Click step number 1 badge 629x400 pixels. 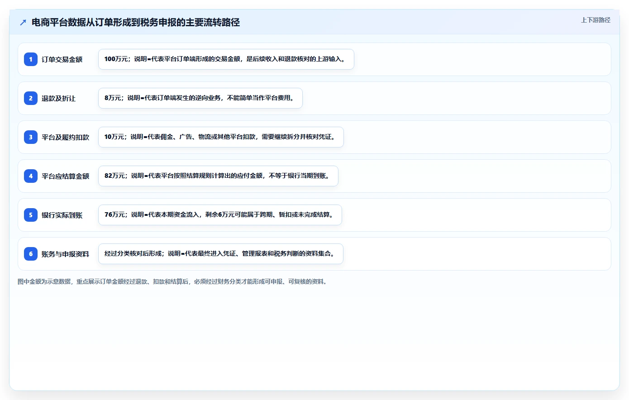[x=31, y=59]
